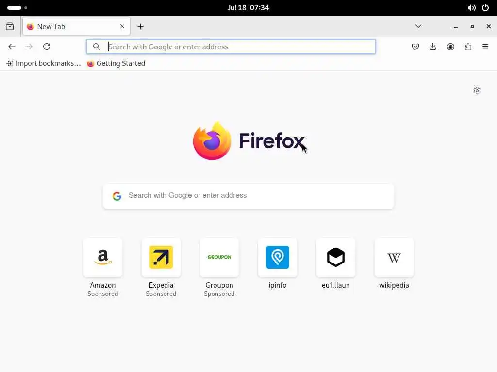Open the Firefox account menu

[x=450, y=47]
